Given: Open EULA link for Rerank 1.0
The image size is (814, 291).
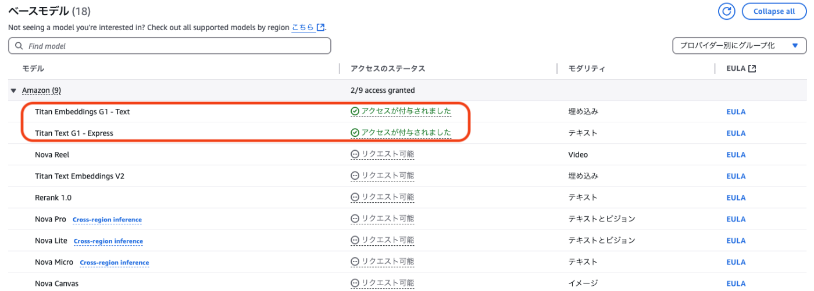Looking at the screenshot, I should coord(736,198).
